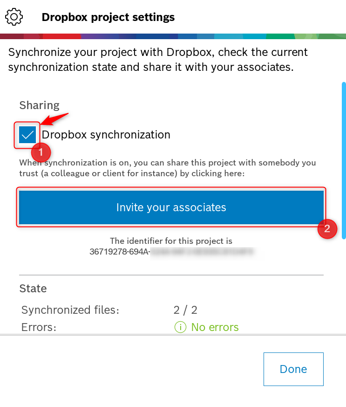Viewport: 346px width, 407px height.
Task: Click the "Dropbox project settings" title
Action: pyautogui.click(x=108, y=18)
